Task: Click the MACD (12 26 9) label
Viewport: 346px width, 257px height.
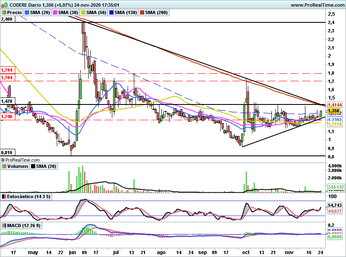Action: tap(26, 225)
